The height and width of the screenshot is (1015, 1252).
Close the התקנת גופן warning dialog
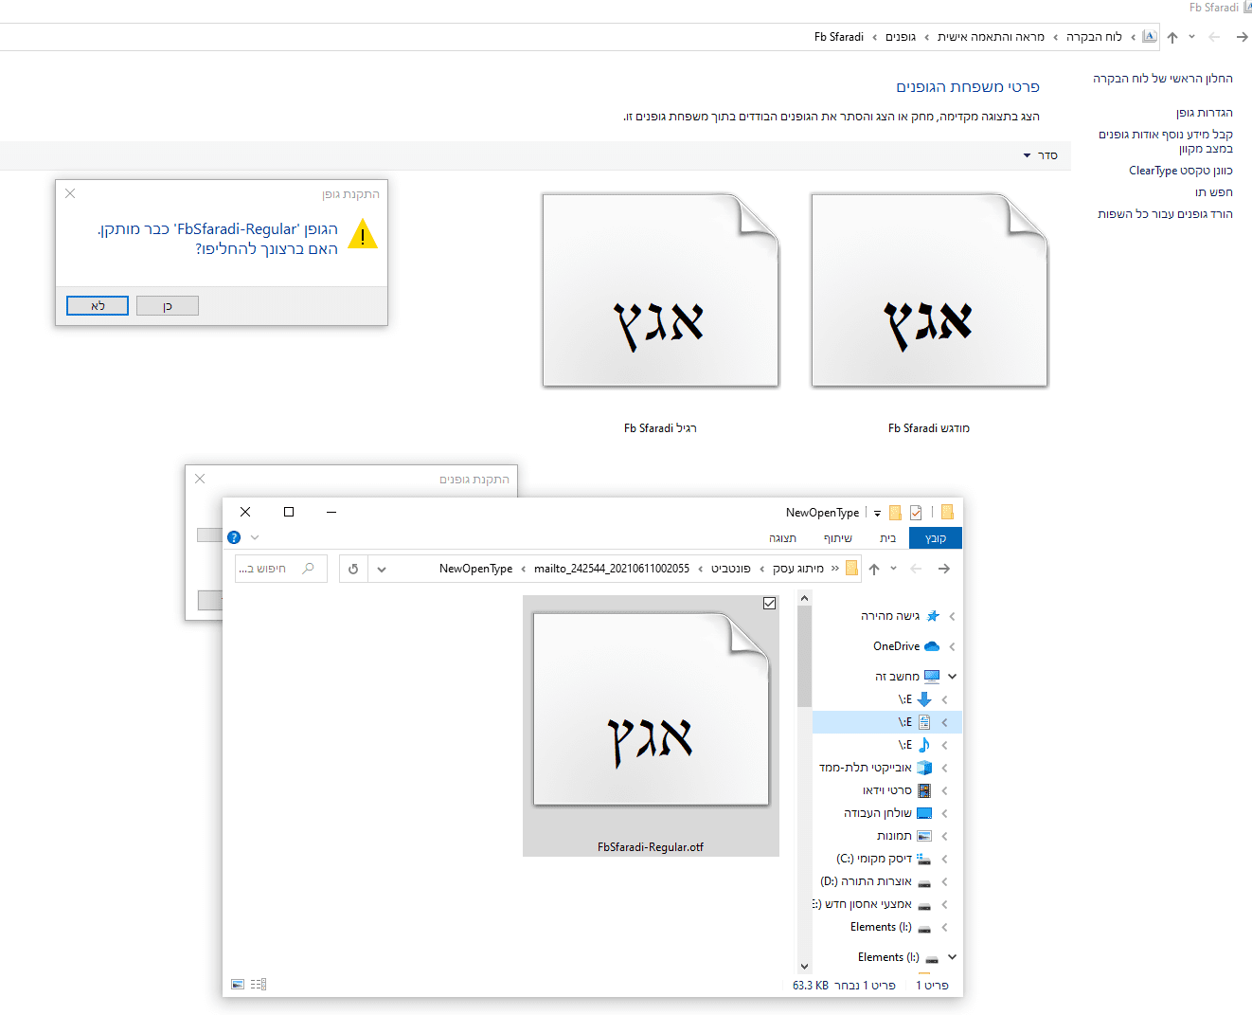coord(70,193)
